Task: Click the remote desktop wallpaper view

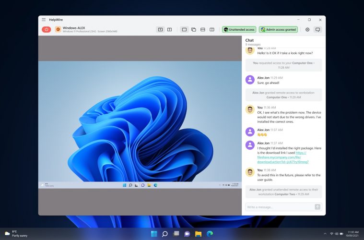Action: [x=140, y=121]
